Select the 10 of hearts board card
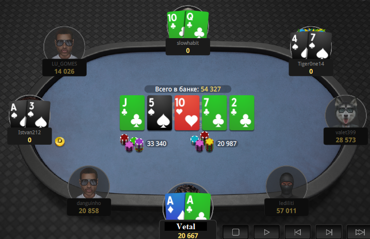Screen dimensions: 370x239 [x=187, y=113]
